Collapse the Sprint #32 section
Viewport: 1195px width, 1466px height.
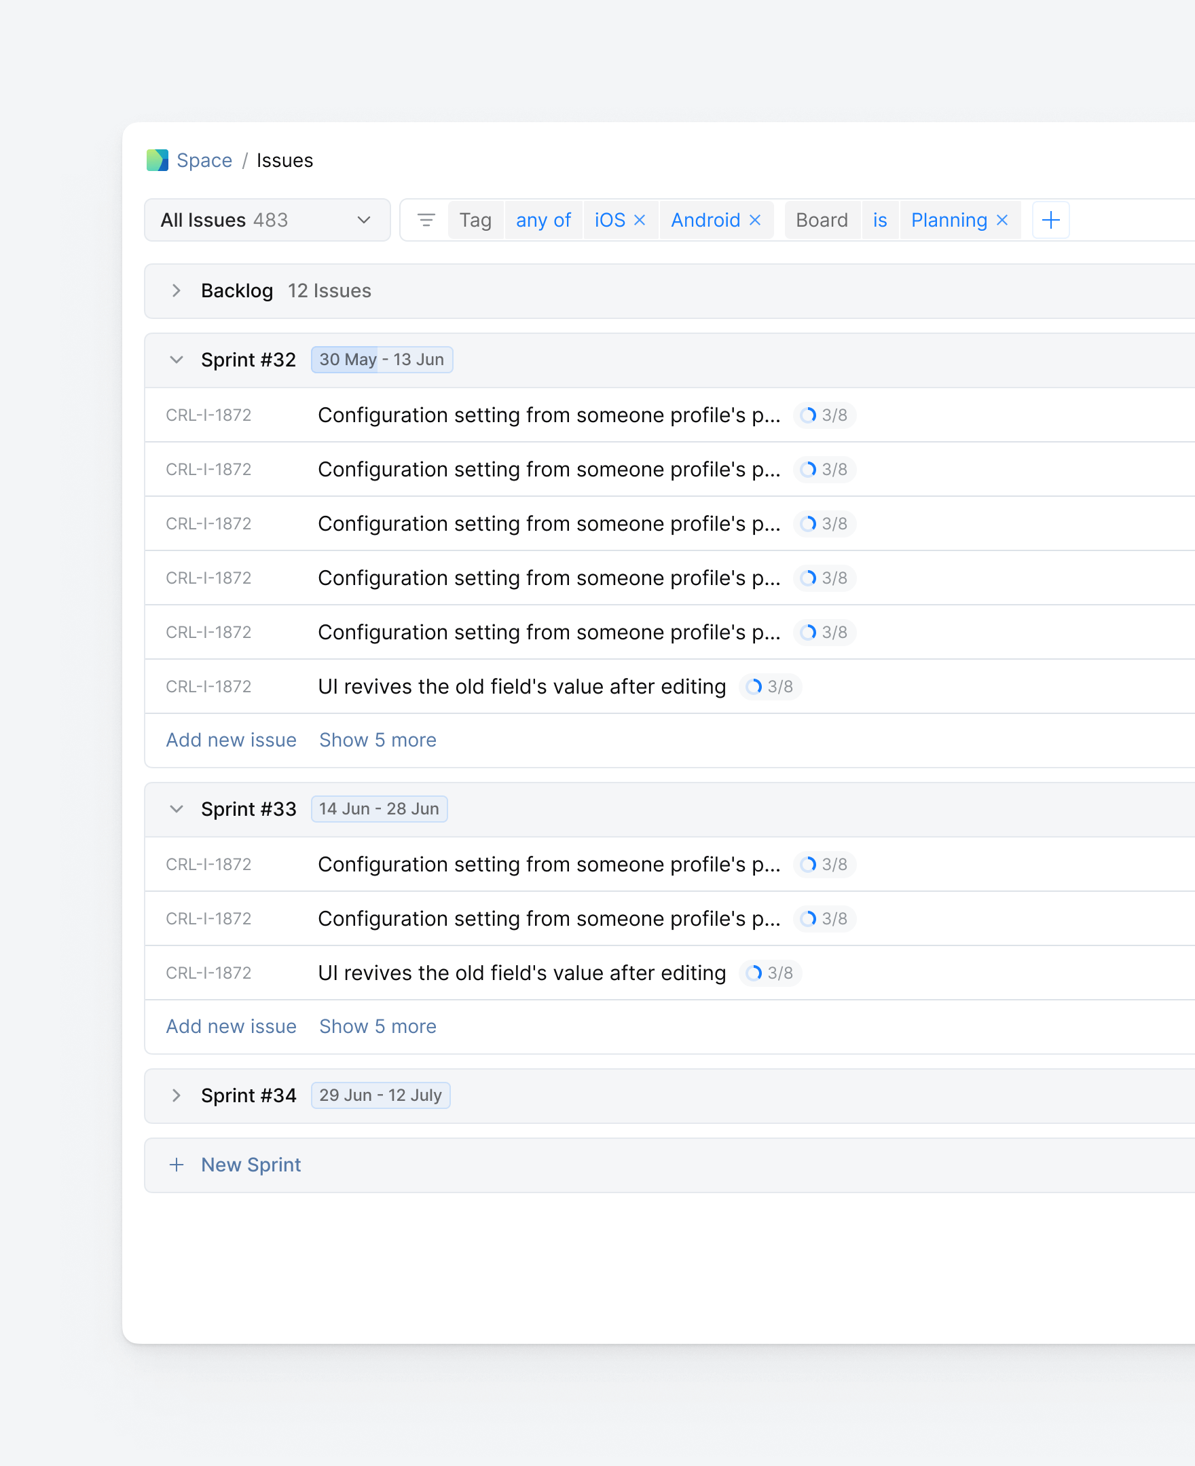click(x=177, y=360)
